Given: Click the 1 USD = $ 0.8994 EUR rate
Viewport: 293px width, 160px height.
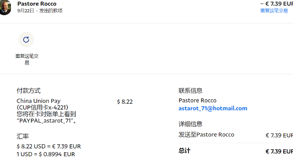Looking at the screenshot, I should coord(46,154).
